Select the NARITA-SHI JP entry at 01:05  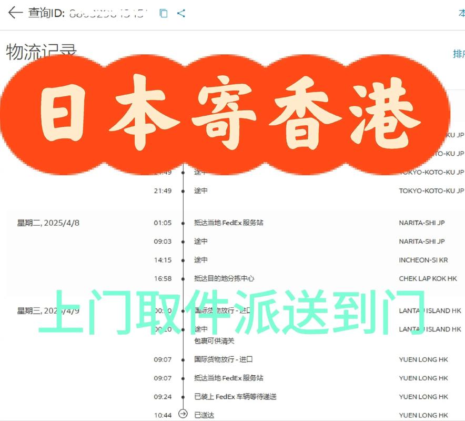(x=422, y=223)
